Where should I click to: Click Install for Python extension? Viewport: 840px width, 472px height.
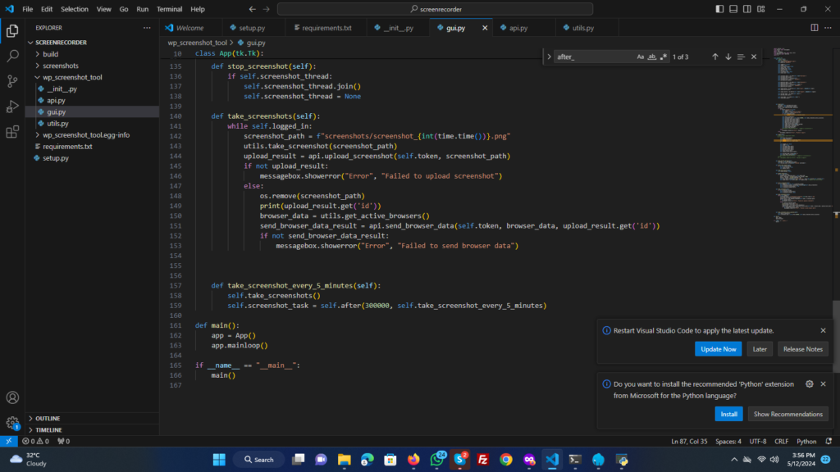click(x=728, y=414)
